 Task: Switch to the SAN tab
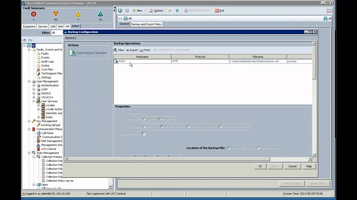[60, 27]
